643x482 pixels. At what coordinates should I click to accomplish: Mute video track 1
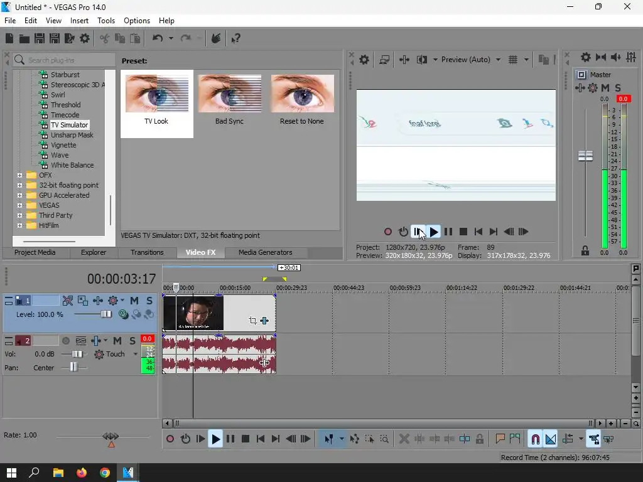(x=134, y=301)
